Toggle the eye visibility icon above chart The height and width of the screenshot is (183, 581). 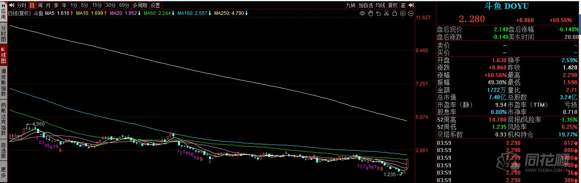click(362, 13)
